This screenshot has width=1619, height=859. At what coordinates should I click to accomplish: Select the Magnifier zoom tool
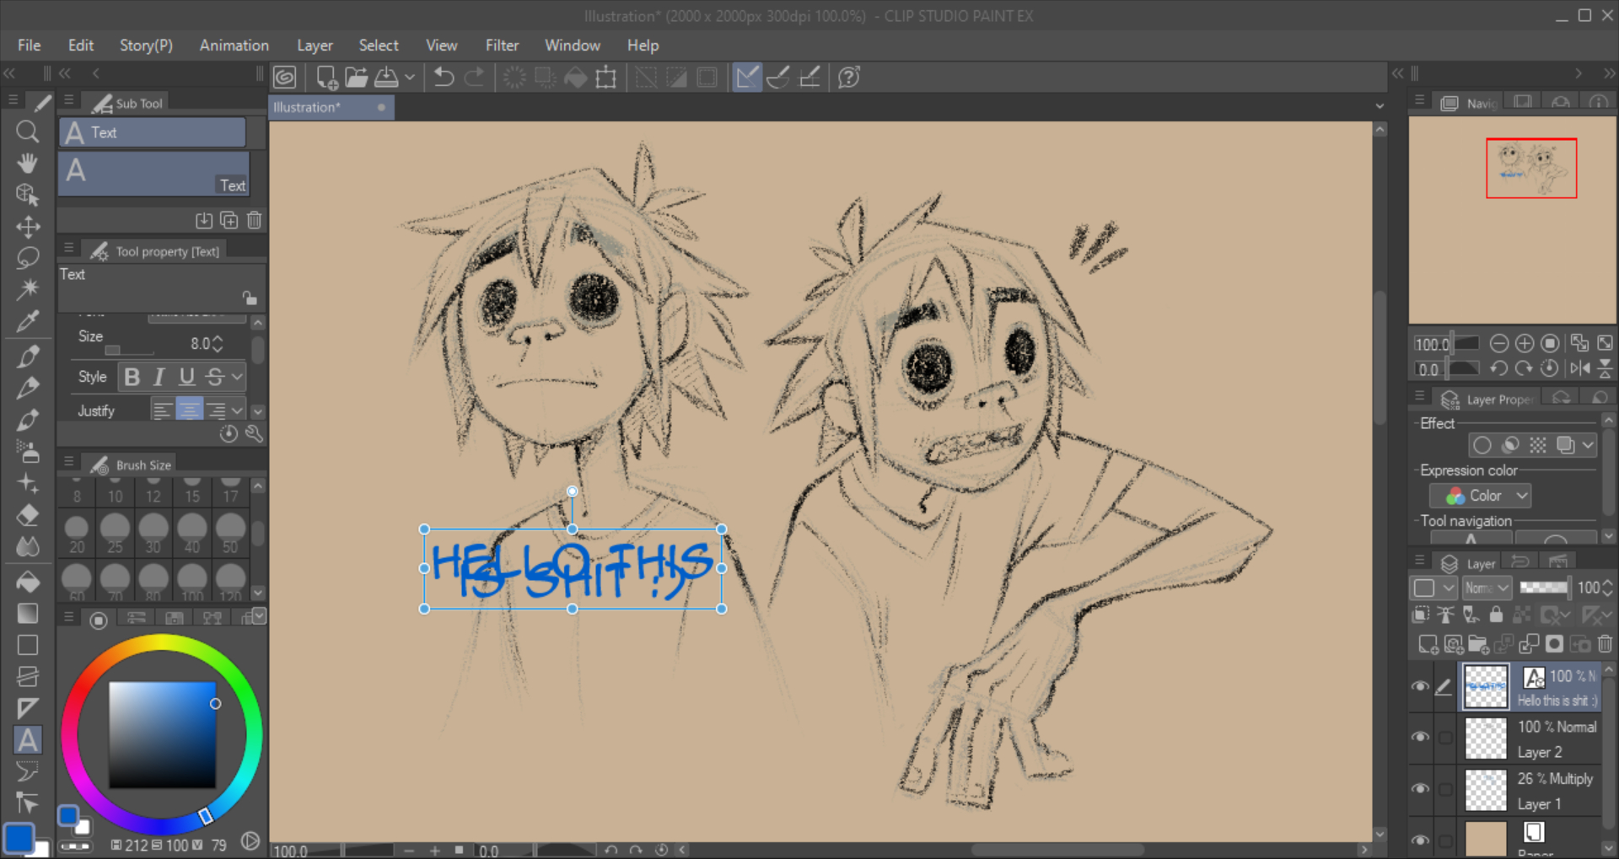[27, 132]
